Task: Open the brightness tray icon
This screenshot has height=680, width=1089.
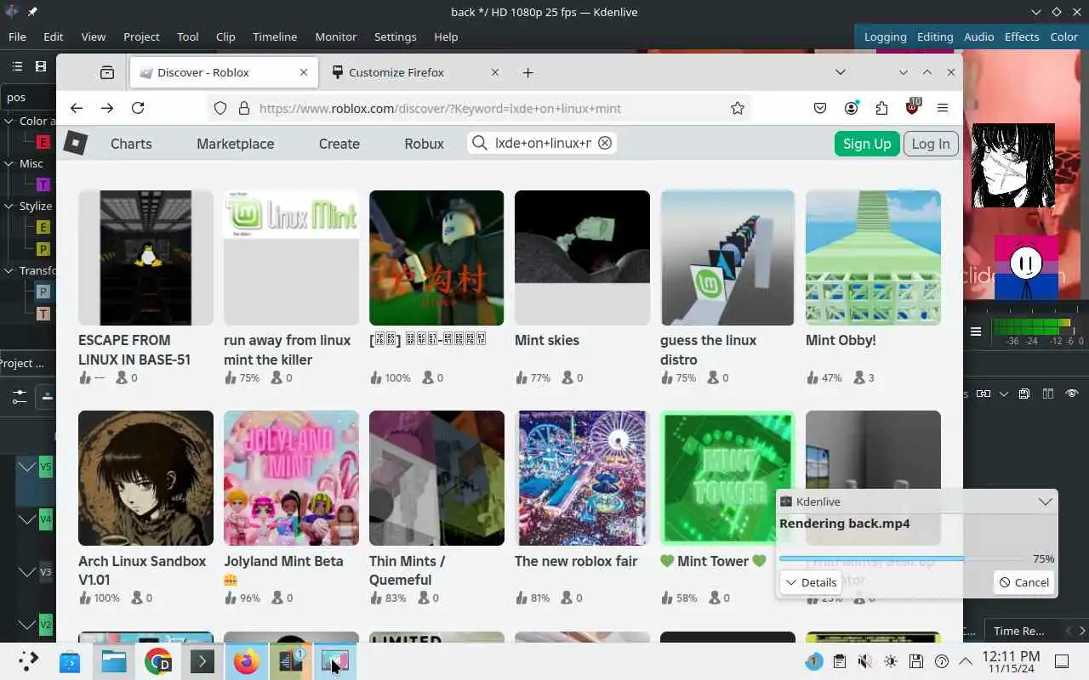Action: (890, 660)
